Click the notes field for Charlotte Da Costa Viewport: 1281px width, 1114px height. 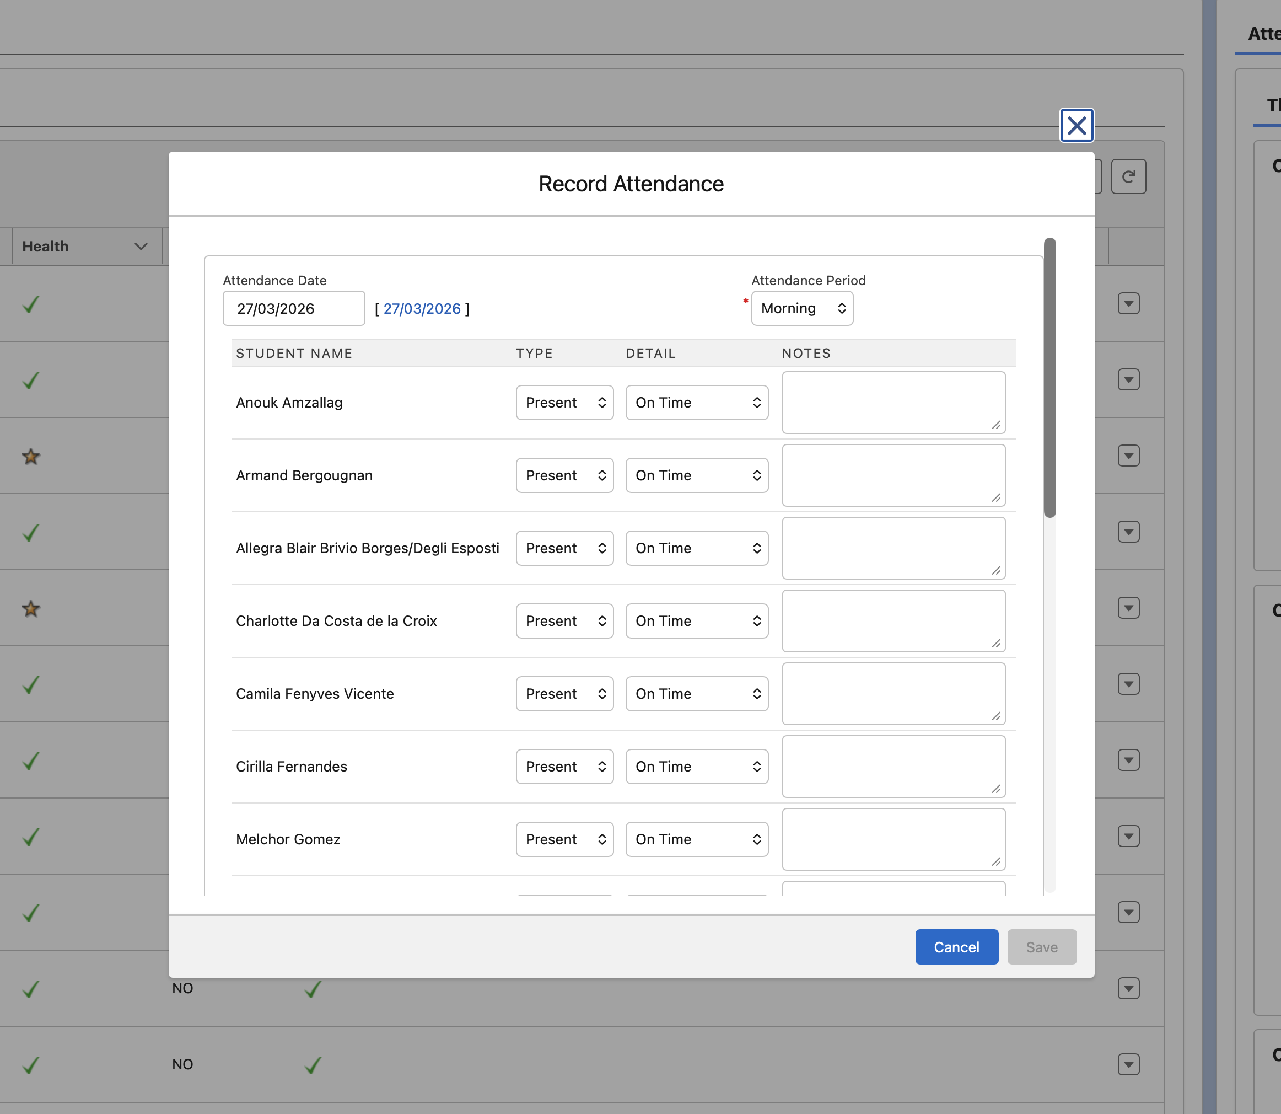coord(893,620)
